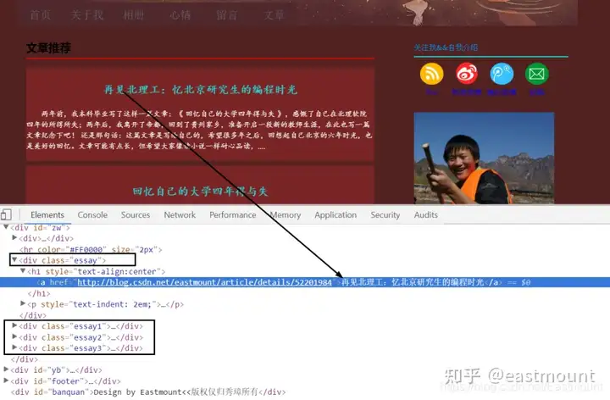Switch to the Security tab
This screenshot has height=400, width=610.
(385, 214)
